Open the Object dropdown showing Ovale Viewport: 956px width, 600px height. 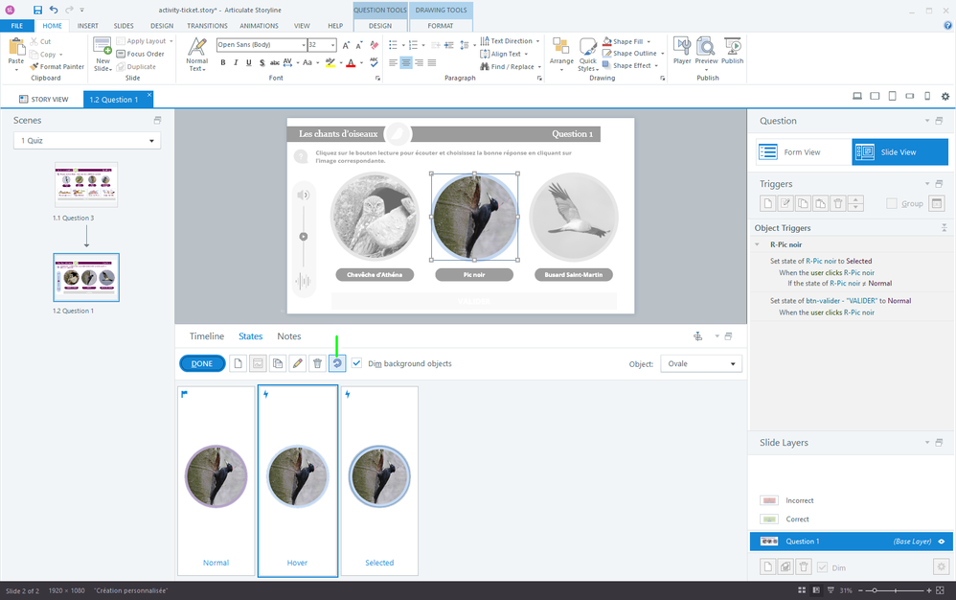tap(701, 364)
